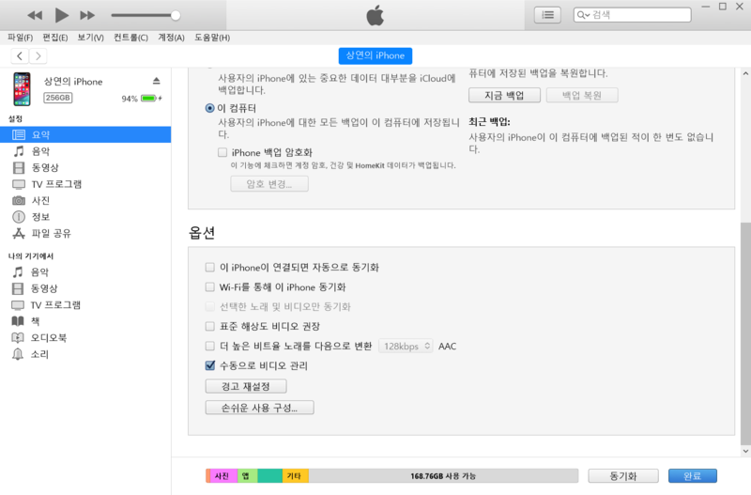This screenshot has height=495, width=751.
Task: Click the 경고 재설정 button
Action: pyautogui.click(x=246, y=386)
